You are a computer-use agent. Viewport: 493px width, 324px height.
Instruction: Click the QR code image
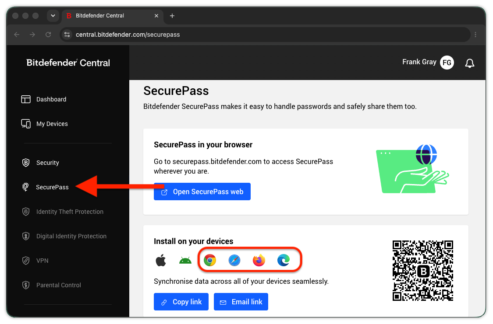click(x=422, y=271)
